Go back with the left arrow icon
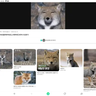This screenshot has width=96, height=96. [x=14, y=94]
